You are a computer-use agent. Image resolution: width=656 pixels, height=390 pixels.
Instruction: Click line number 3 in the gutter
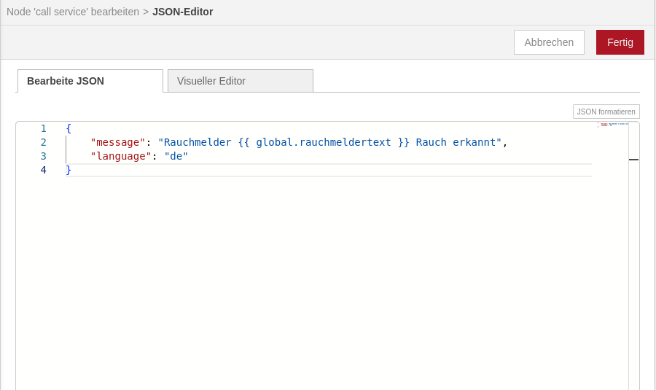click(43, 156)
